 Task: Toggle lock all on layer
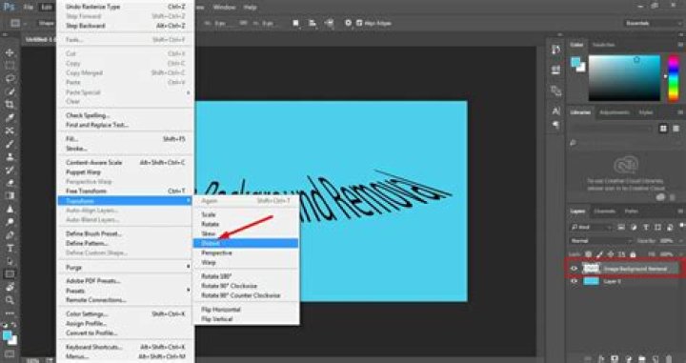(633, 254)
